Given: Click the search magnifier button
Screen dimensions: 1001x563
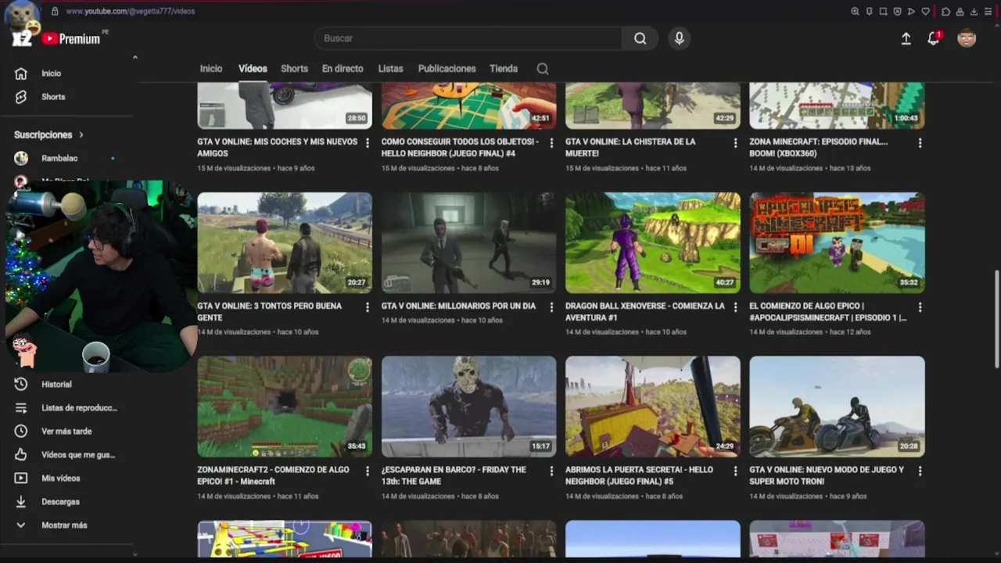Looking at the screenshot, I should tap(640, 38).
